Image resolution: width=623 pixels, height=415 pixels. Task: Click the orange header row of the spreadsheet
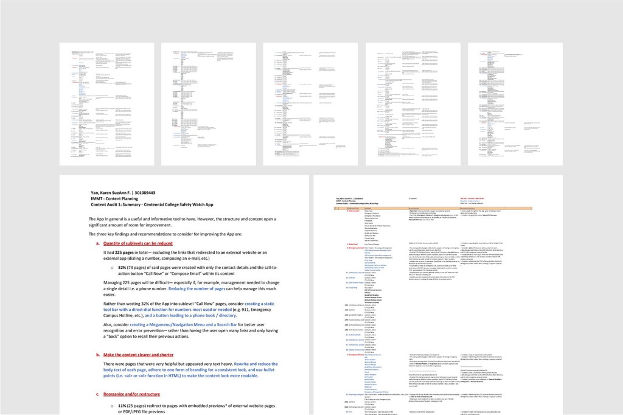(438, 207)
